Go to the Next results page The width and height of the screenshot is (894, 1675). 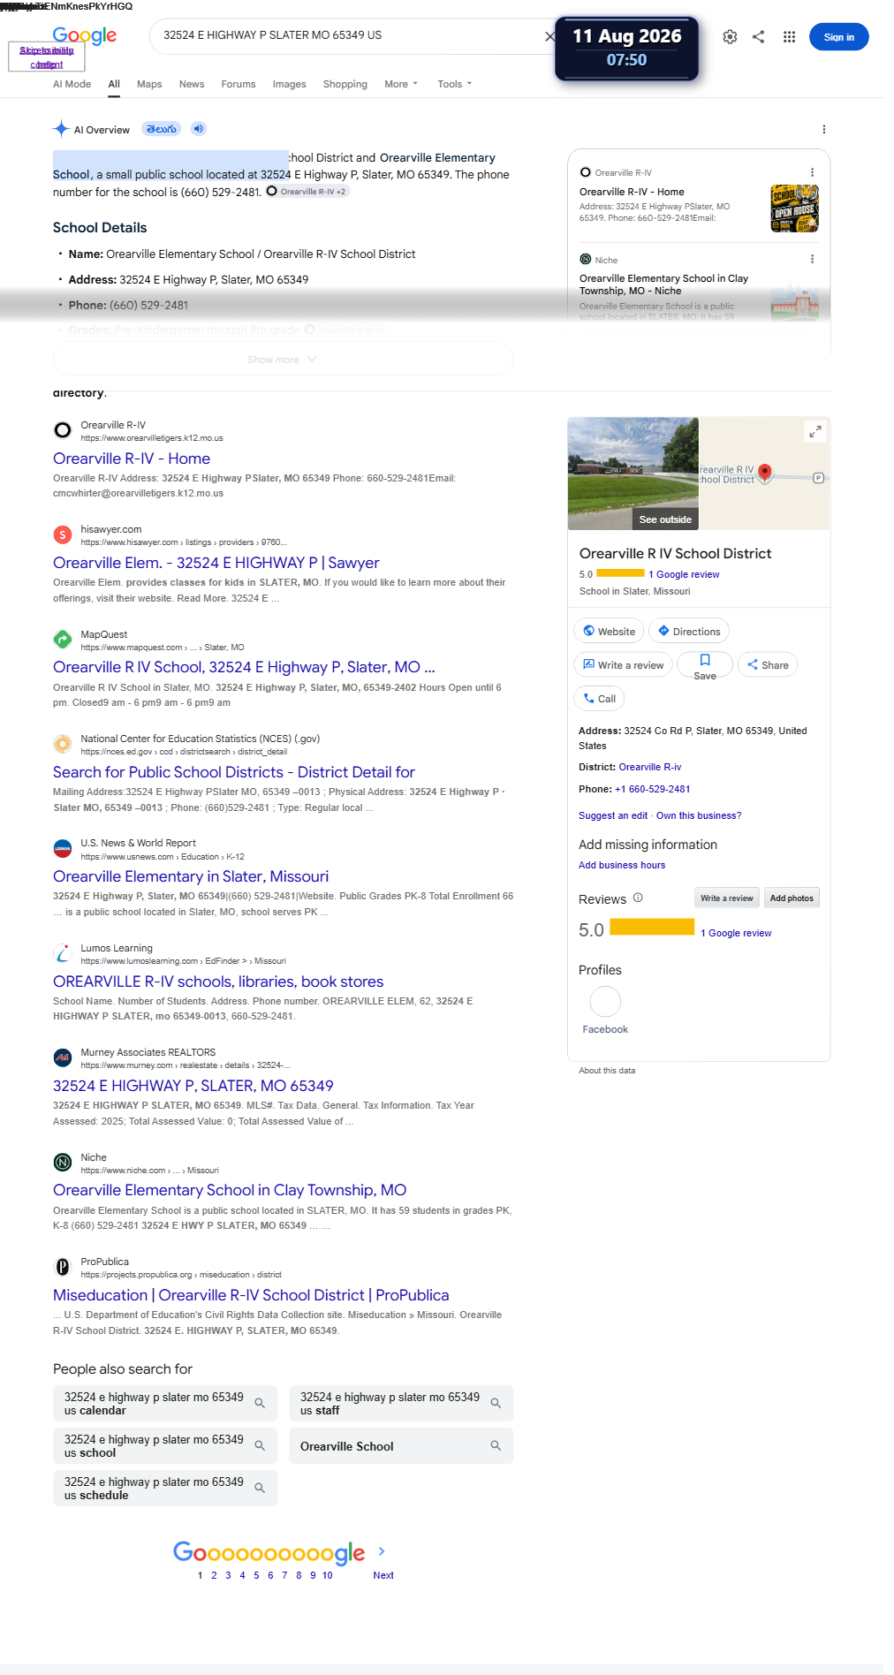coord(383,1575)
